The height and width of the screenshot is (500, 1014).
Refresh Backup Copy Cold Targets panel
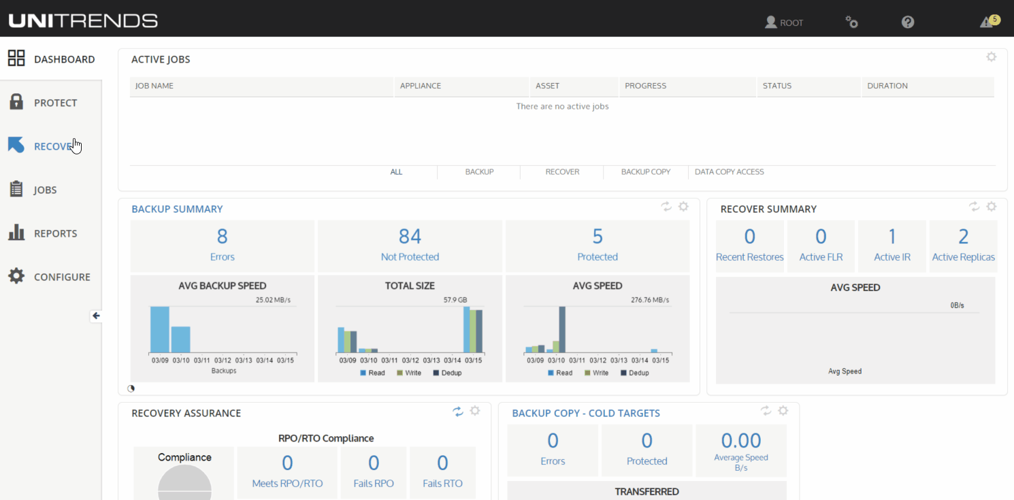pos(766,411)
